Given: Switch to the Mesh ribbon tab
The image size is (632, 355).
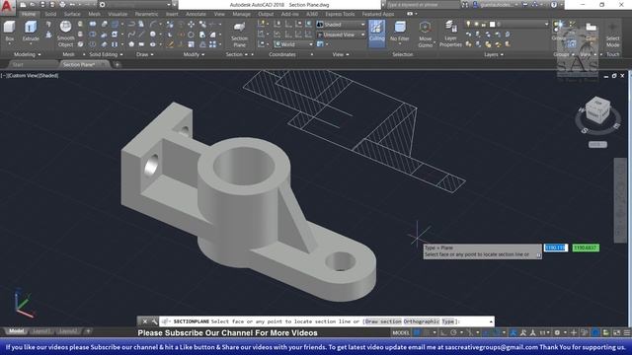Looking at the screenshot, I should pyautogui.click(x=95, y=14).
